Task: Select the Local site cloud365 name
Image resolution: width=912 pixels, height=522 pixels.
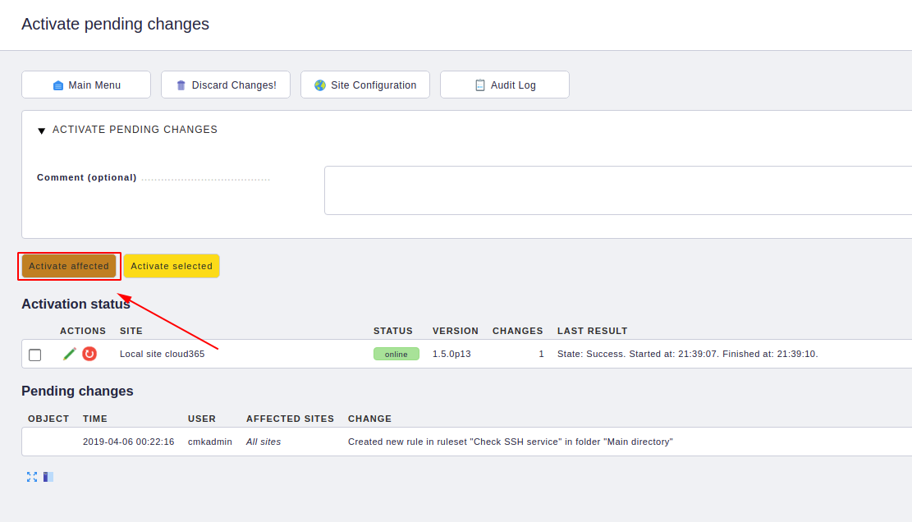Action: coord(163,354)
